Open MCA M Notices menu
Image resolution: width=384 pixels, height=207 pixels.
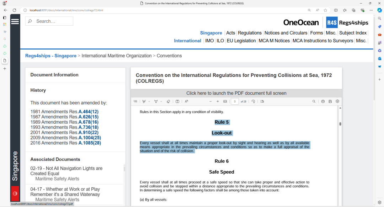[274, 41]
